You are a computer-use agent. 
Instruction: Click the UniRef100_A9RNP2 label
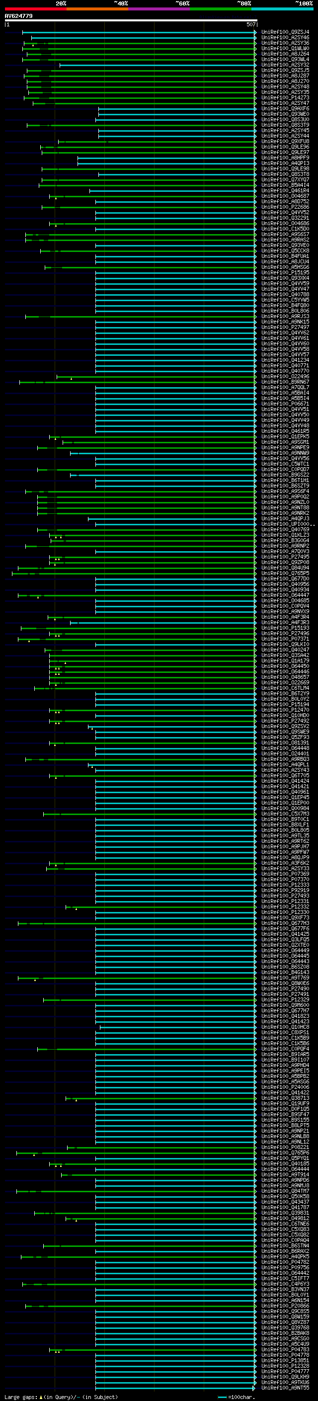(285, 546)
